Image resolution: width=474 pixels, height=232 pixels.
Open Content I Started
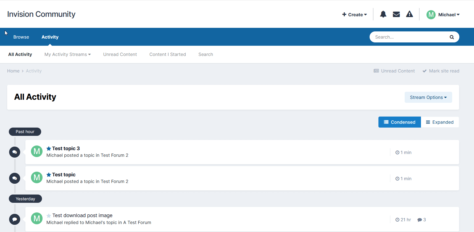[168, 54]
